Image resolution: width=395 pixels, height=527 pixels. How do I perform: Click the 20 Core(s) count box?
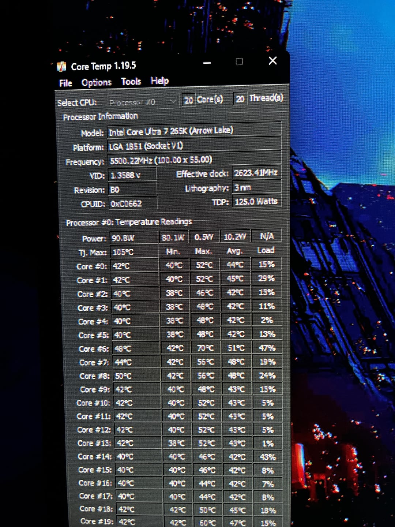coord(189,100)
